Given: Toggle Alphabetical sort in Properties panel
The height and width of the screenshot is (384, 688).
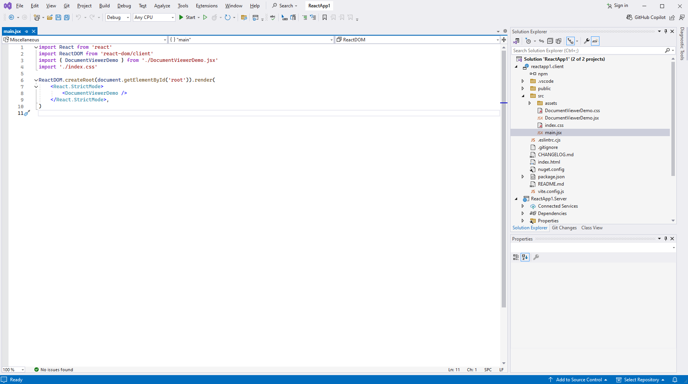Looking at the screenshot, I should pos(525,257).
